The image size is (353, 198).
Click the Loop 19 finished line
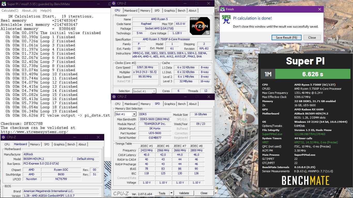(x=41, y=111)
